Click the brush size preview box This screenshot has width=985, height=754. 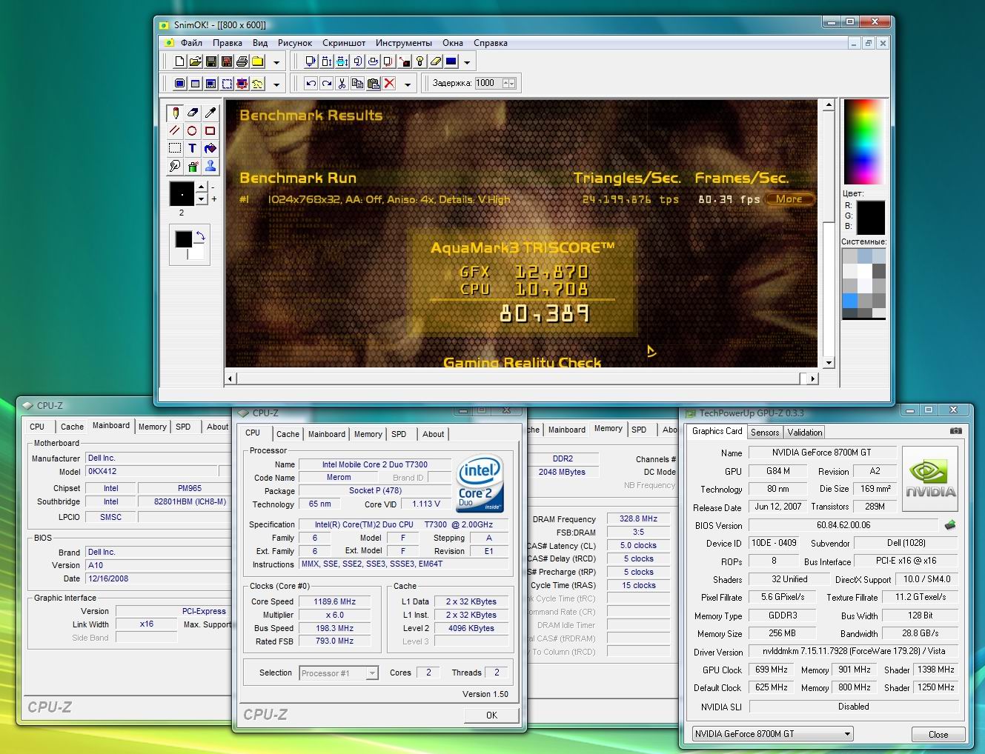point(182,193)
